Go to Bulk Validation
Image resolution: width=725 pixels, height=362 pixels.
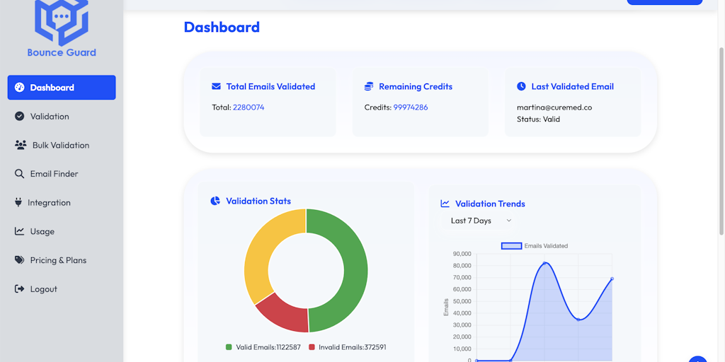pos(62,145)
